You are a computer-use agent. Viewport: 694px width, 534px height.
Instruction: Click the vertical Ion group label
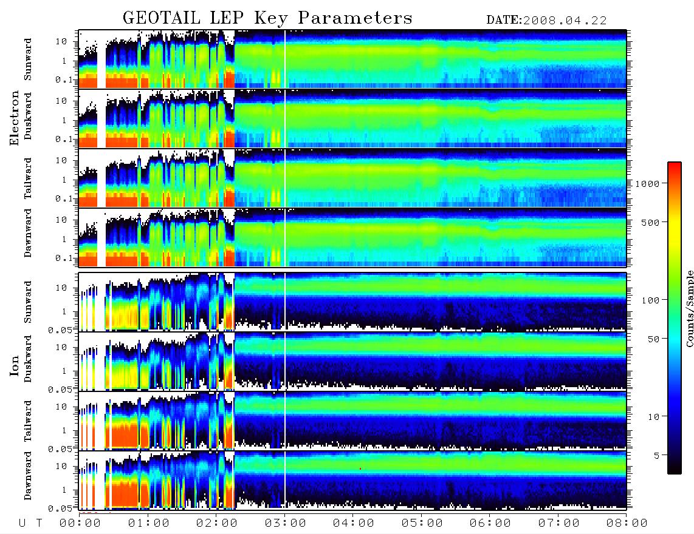pyautogui.click(x=14, y=366)
